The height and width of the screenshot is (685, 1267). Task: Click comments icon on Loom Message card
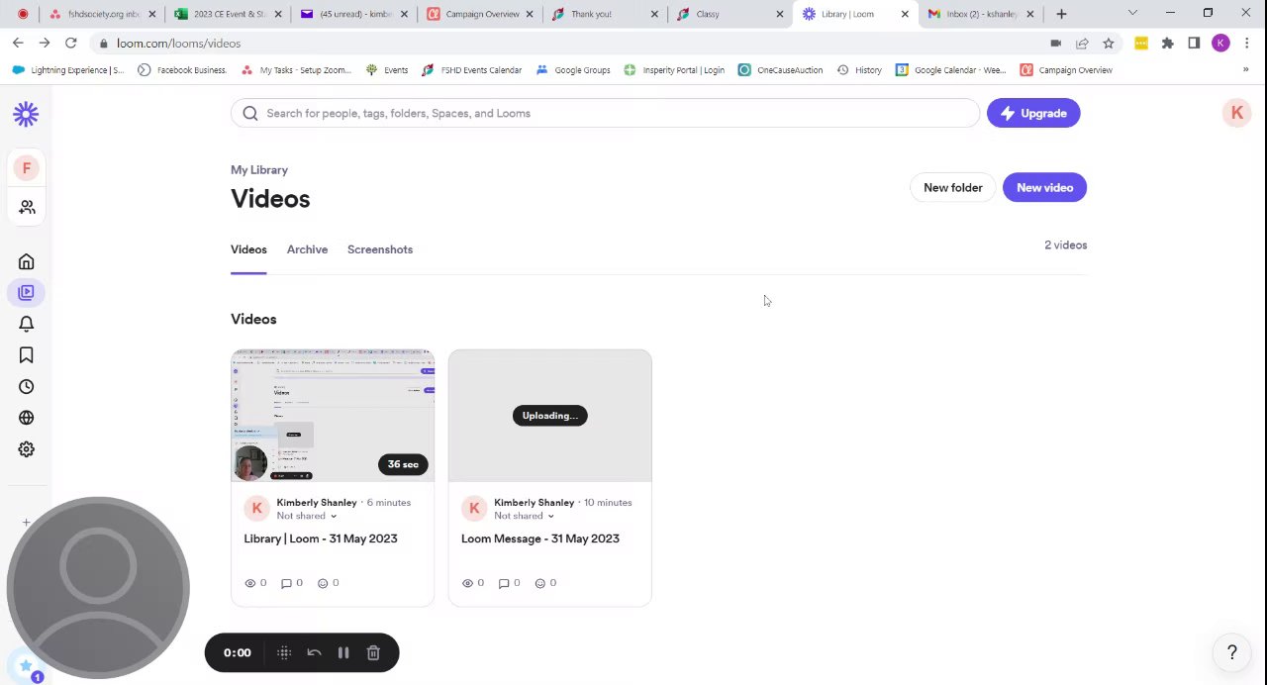pyautogui.click(x=504, y=583)
